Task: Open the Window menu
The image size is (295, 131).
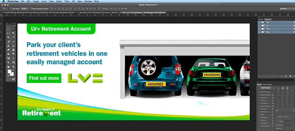Action: click(x=88, y=1)
